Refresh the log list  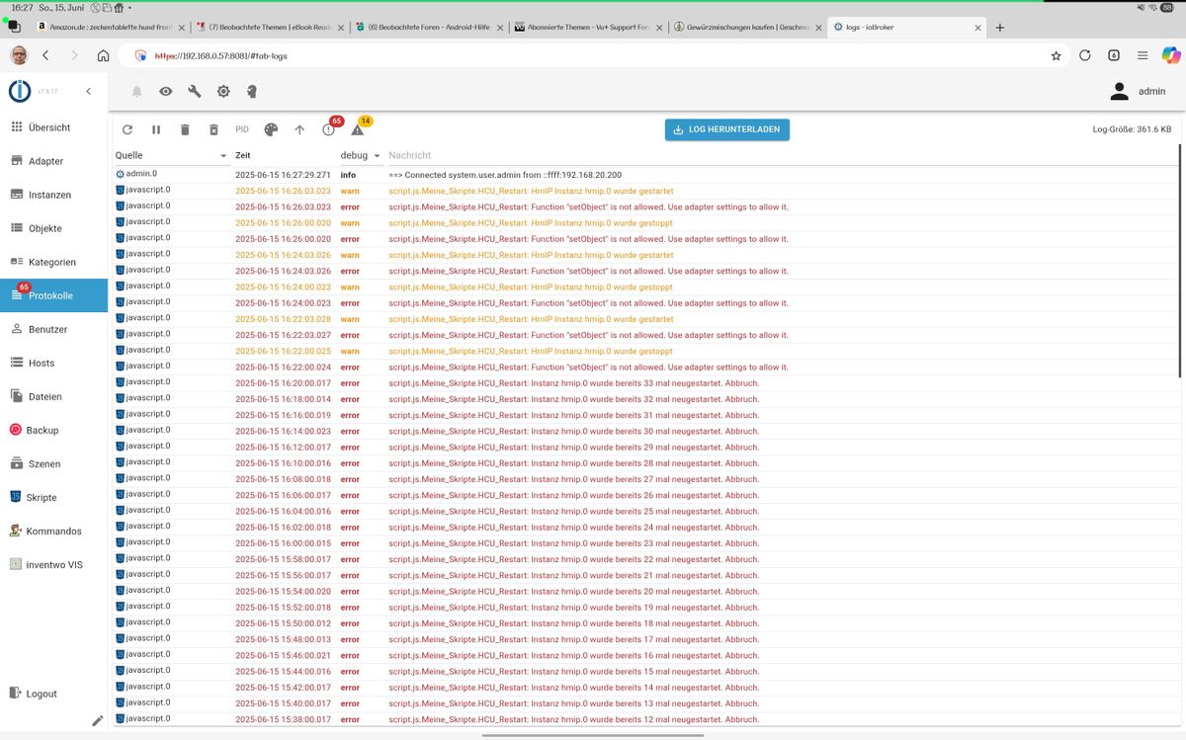point(127,129)
